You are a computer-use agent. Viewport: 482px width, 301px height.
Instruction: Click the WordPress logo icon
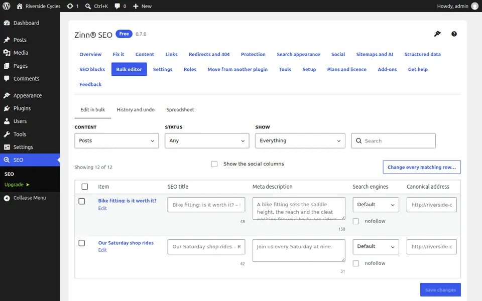coord(6,6)
